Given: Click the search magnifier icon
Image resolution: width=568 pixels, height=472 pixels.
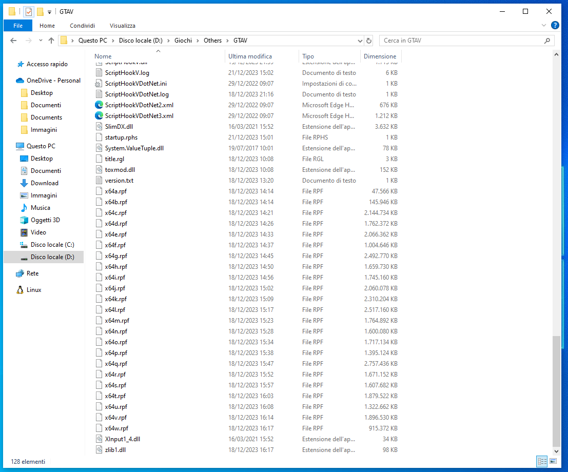Looking at the screenshot, I should click(547, 41).
